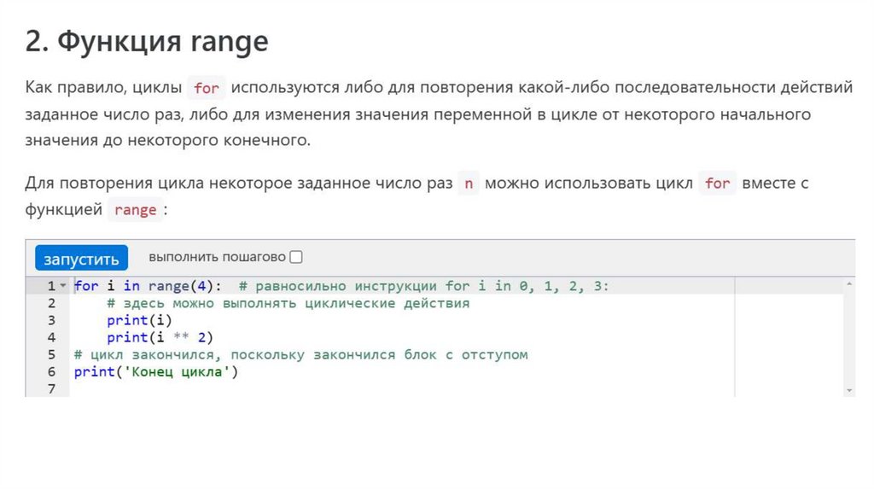Click "range(4)" in the first code line
This screenshot has width=874, height=490.
[185, 286]
